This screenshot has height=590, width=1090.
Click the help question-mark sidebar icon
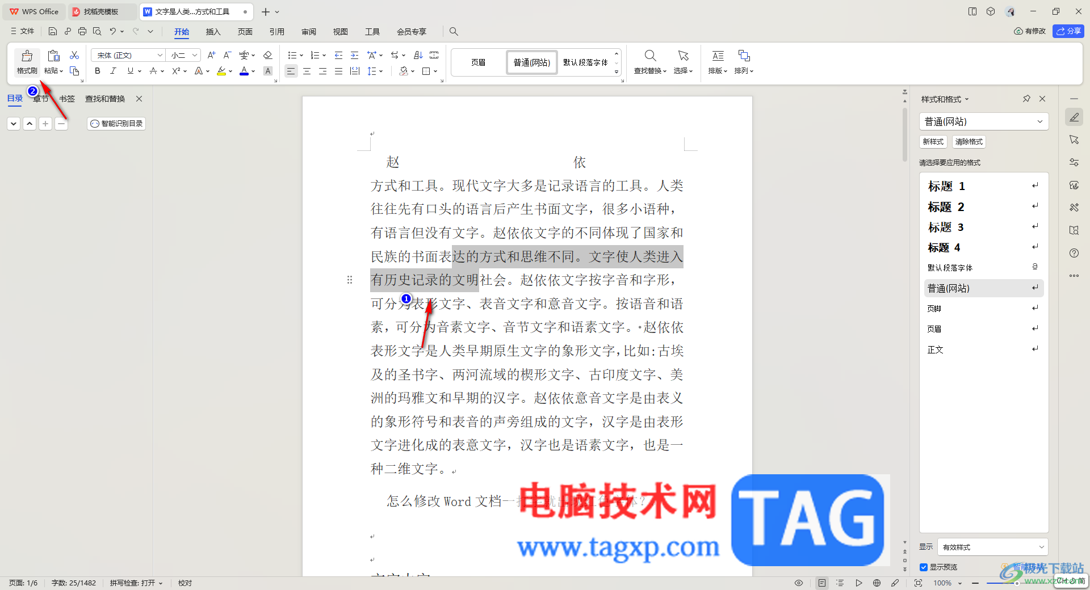1074,253
